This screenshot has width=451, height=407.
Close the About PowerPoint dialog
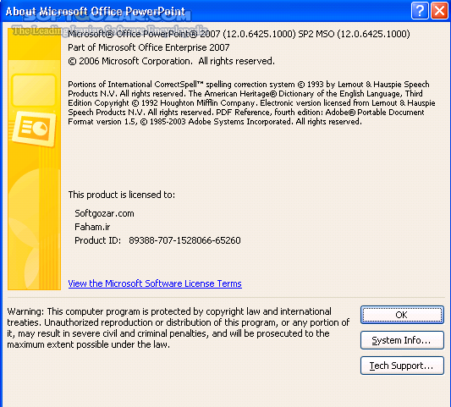pos(439,11)
